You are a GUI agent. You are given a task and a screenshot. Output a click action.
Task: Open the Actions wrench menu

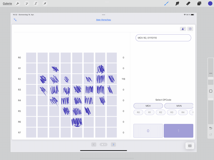pyautogui.click(x=18, y=4)
